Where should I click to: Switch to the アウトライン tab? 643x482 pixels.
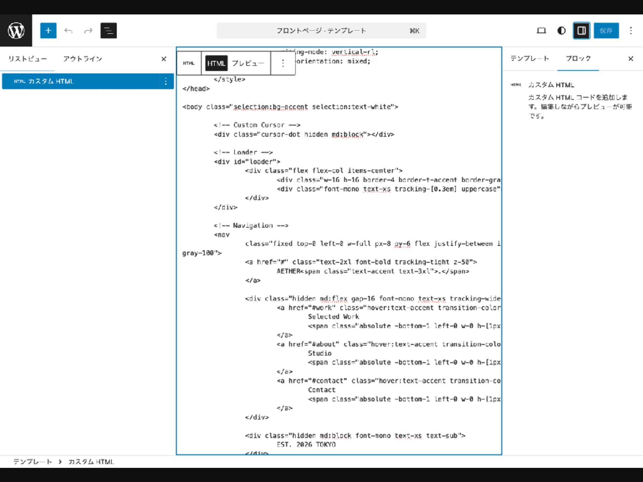click(82, 59)
